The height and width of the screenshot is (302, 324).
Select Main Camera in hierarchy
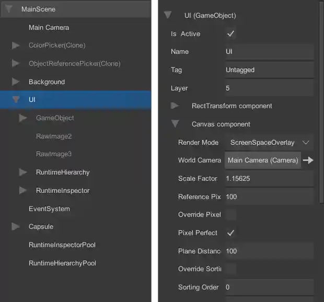(49, 28)
